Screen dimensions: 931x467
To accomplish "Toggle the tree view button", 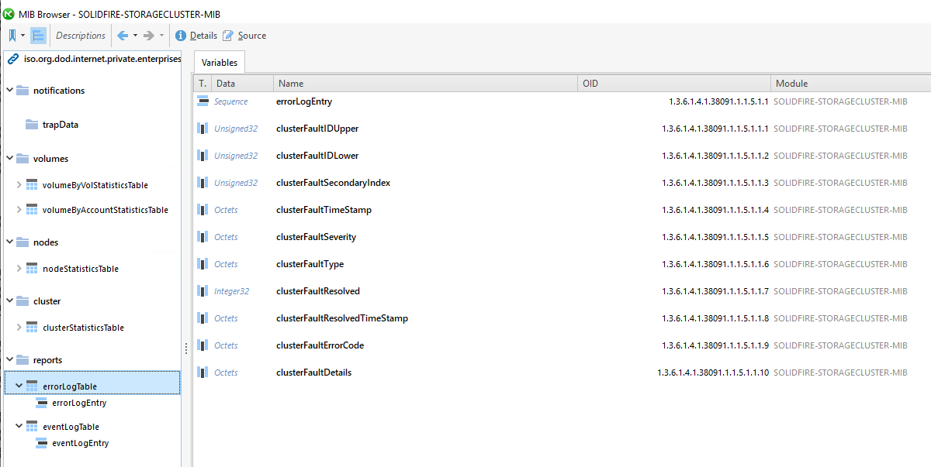I will pyautogui.click(x=38, y=36).
